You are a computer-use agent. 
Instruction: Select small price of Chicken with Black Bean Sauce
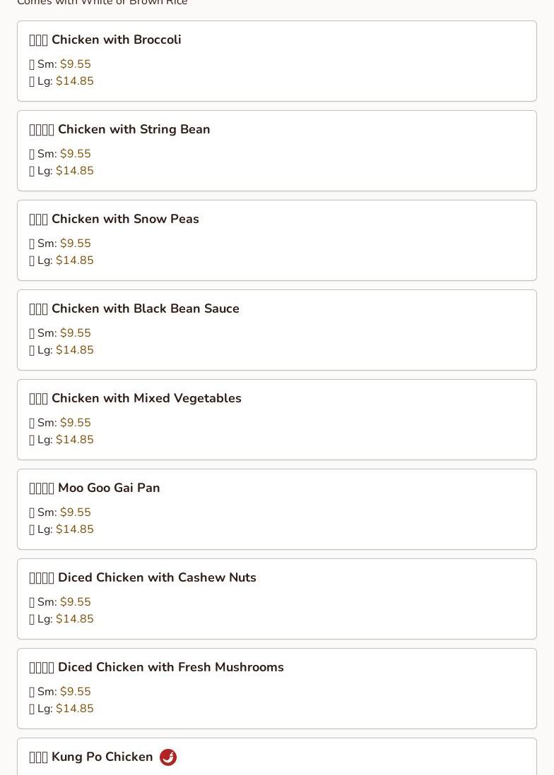point(76,333)
